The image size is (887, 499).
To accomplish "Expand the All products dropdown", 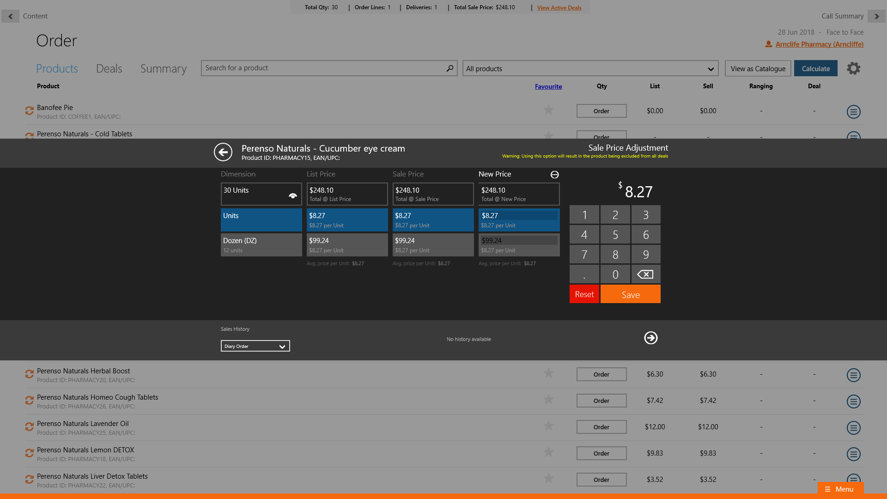I will click(590, 69).
